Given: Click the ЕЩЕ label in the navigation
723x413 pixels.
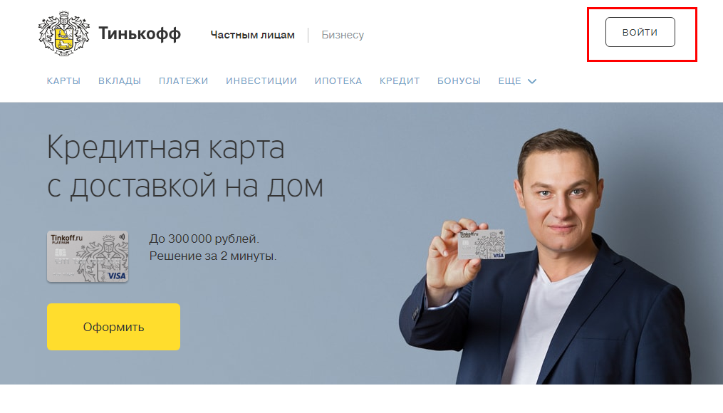Looking at the screenshot, I should (509, 81).
